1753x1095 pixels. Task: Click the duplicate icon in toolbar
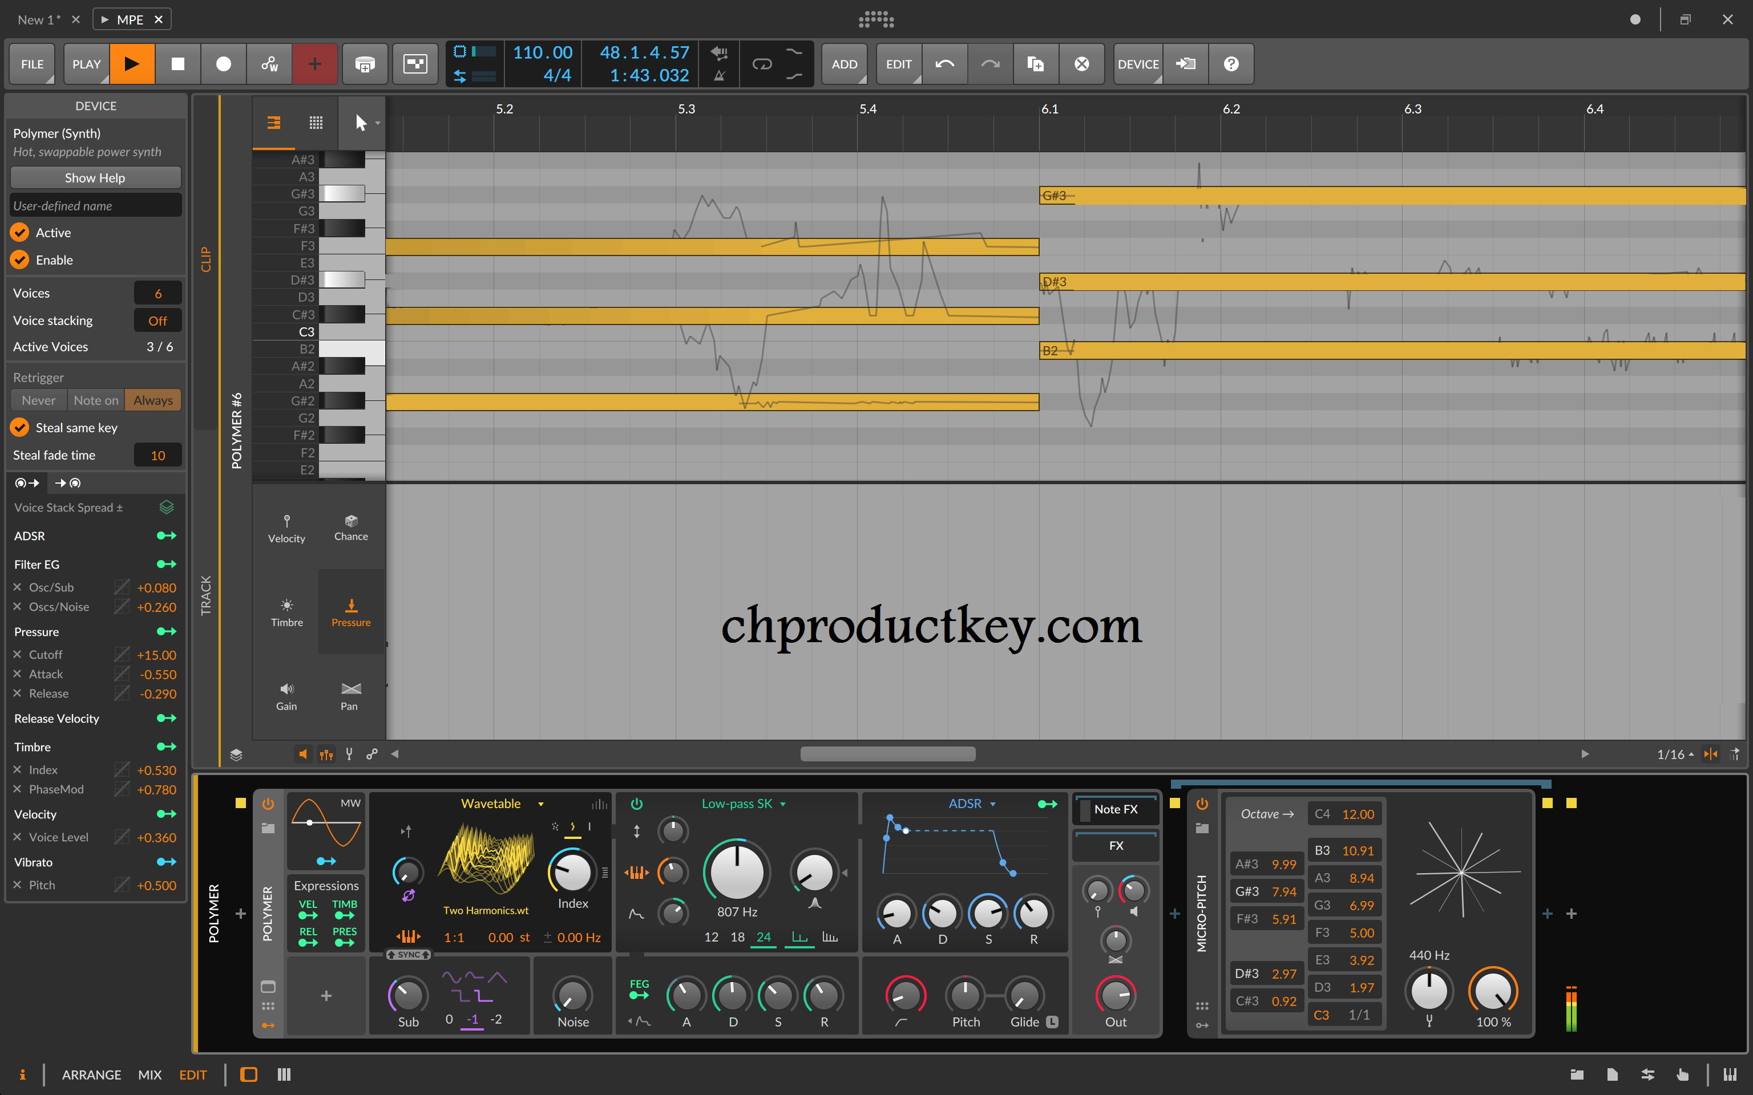pos(1035,64)
